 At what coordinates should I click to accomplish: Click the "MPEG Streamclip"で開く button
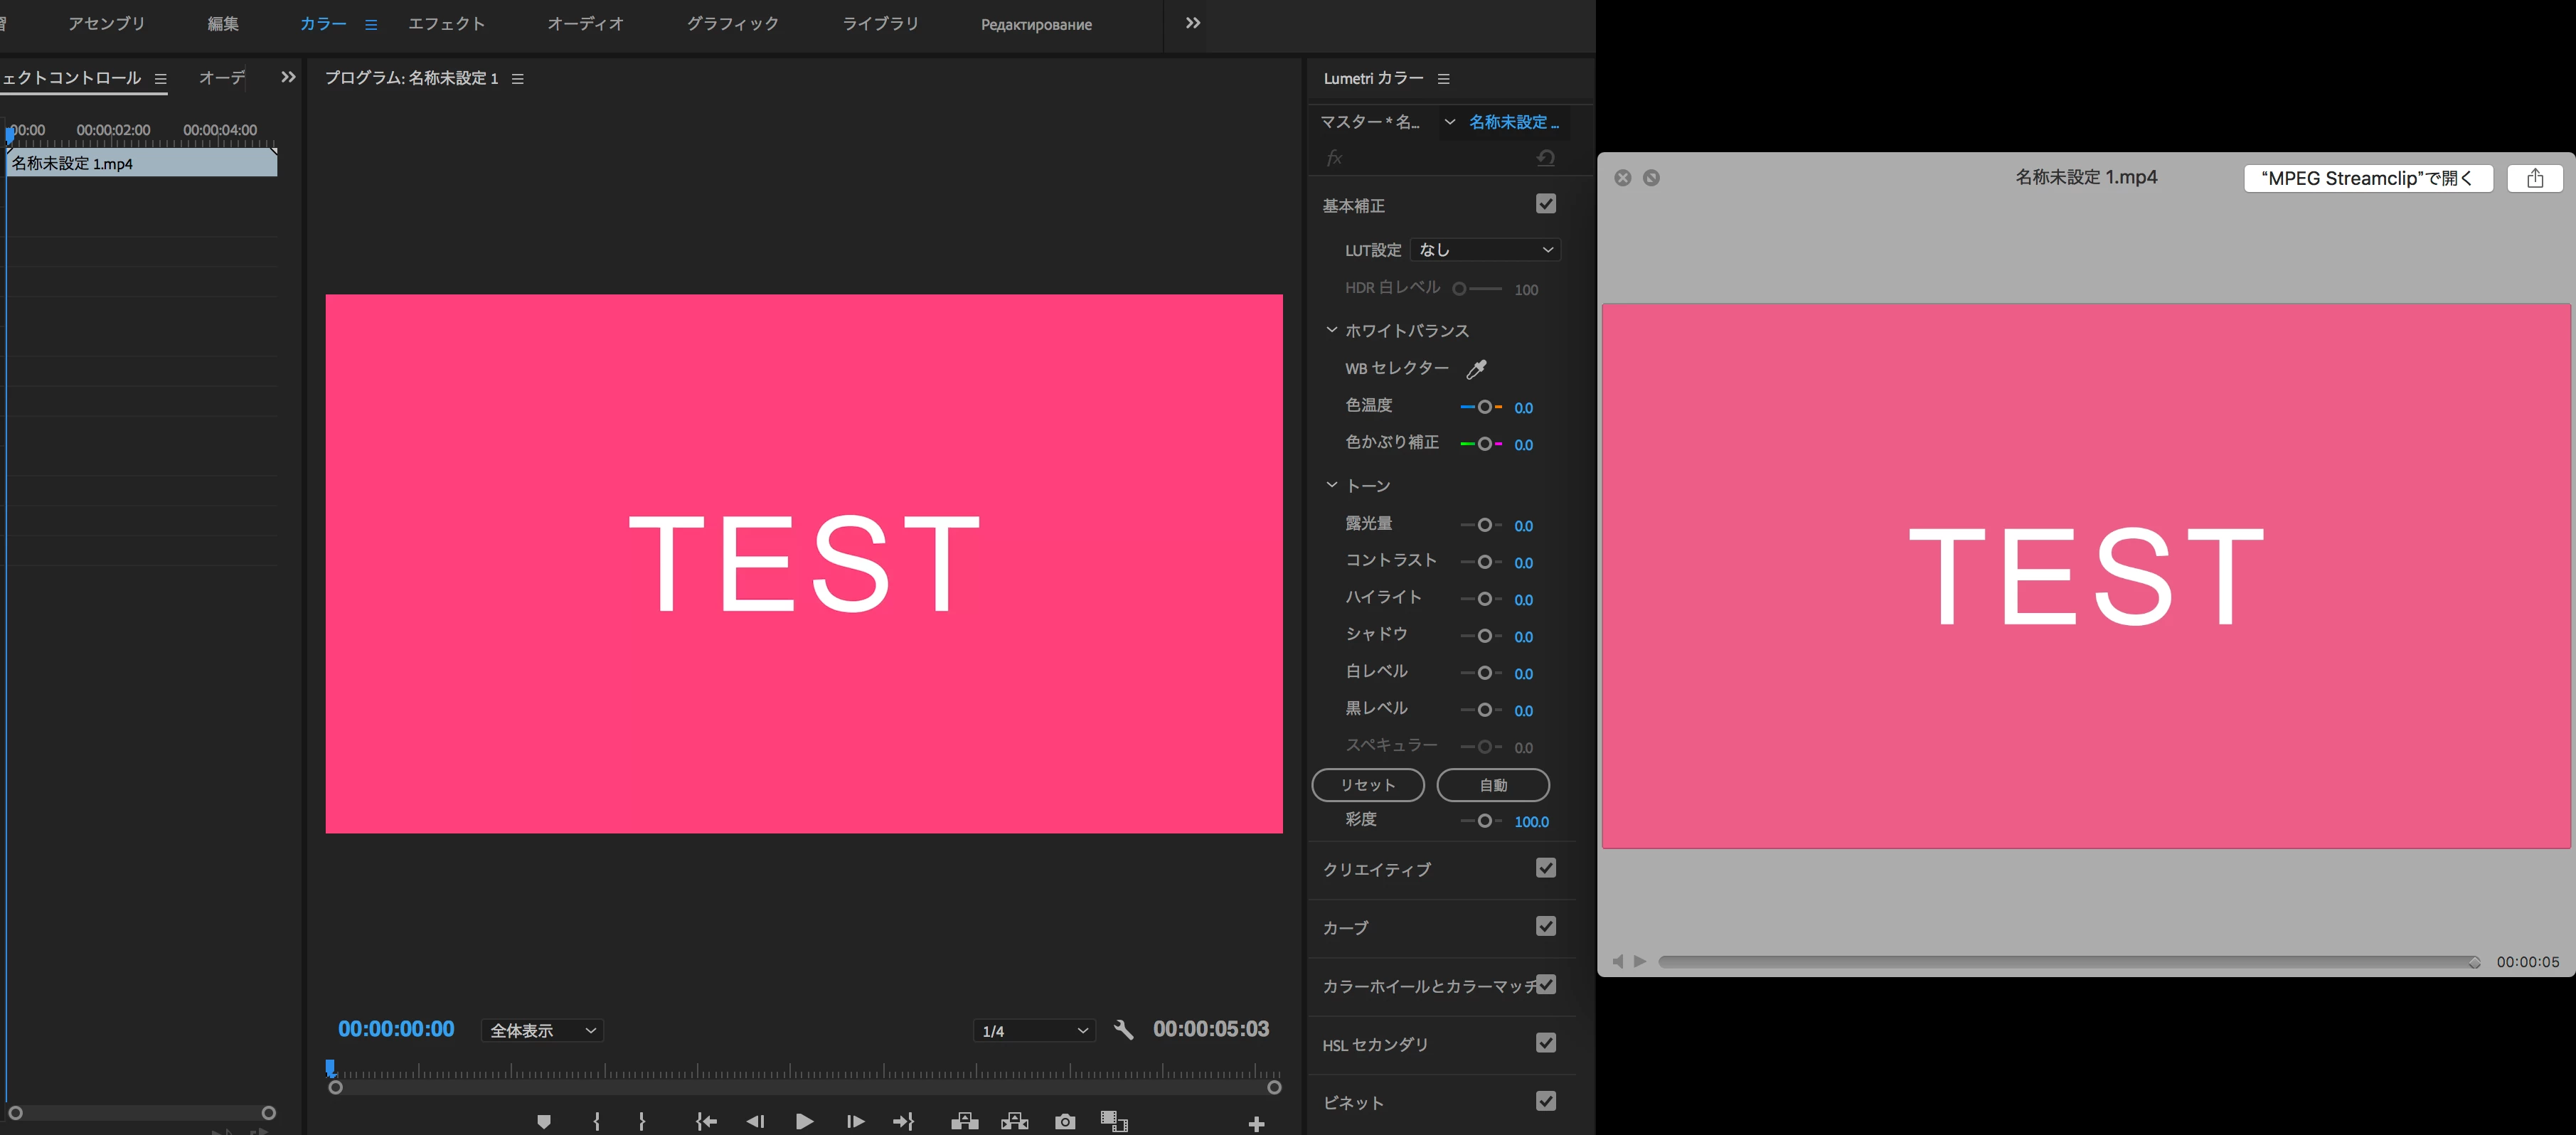pos(2368,178)
